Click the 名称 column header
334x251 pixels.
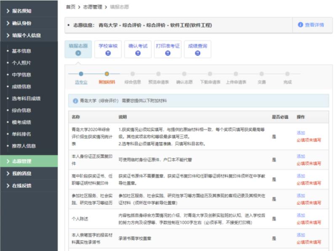click(x=76, y=117)
